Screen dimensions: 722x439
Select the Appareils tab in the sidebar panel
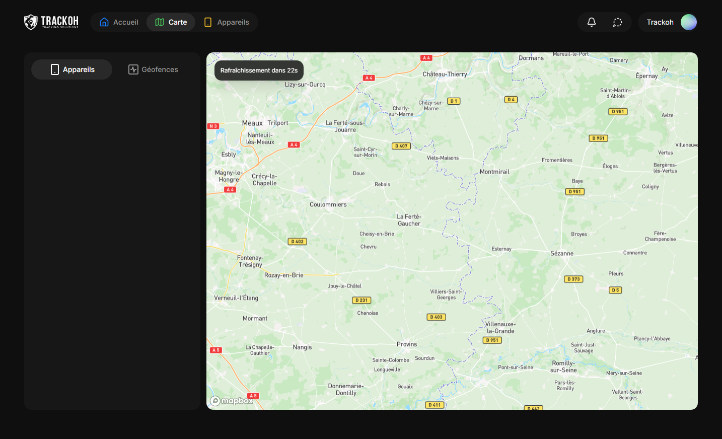pyautogui.click(x=72, y=69)
